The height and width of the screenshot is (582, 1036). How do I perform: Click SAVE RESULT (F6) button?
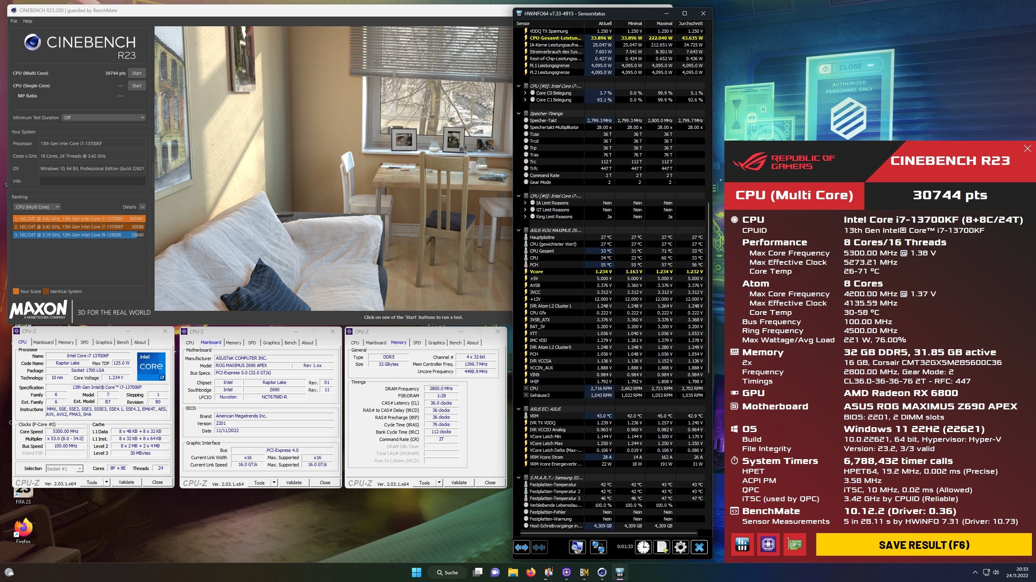pyautogui.click(x=924, y=545)
